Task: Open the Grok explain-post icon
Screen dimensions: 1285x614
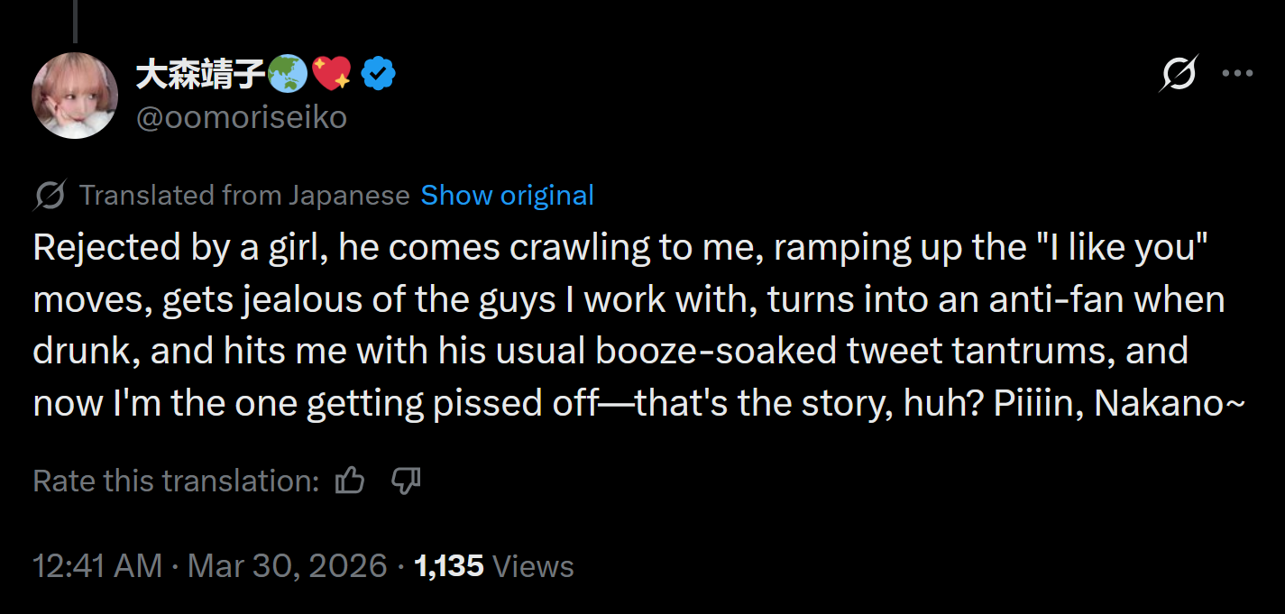Action: [1178, 74]
